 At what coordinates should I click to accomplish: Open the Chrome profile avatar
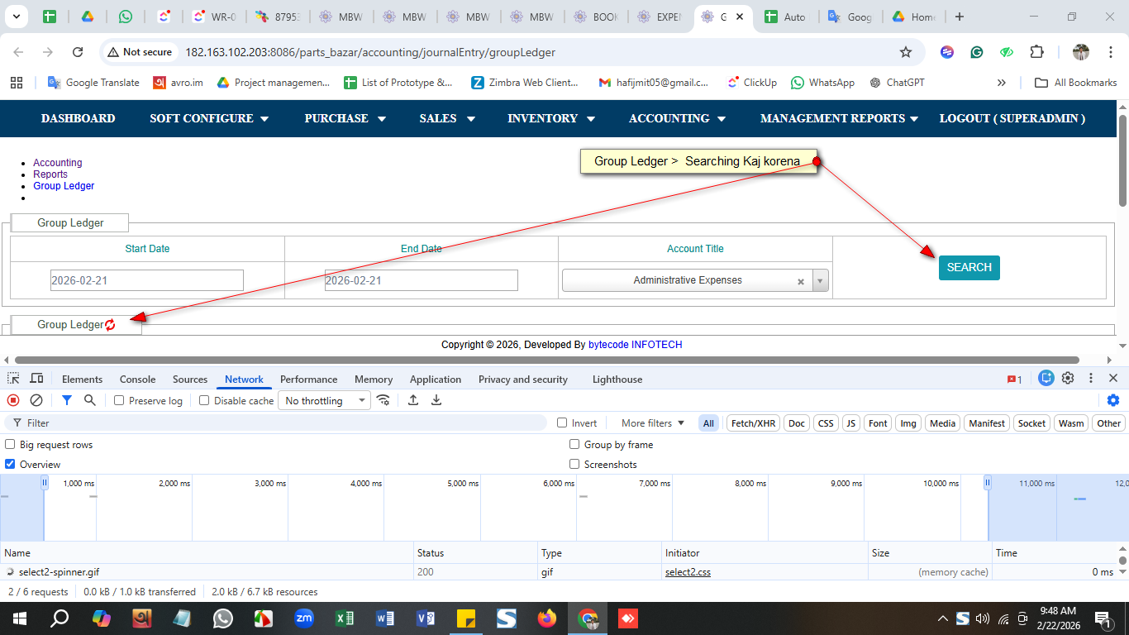(x=1081, y=52)
